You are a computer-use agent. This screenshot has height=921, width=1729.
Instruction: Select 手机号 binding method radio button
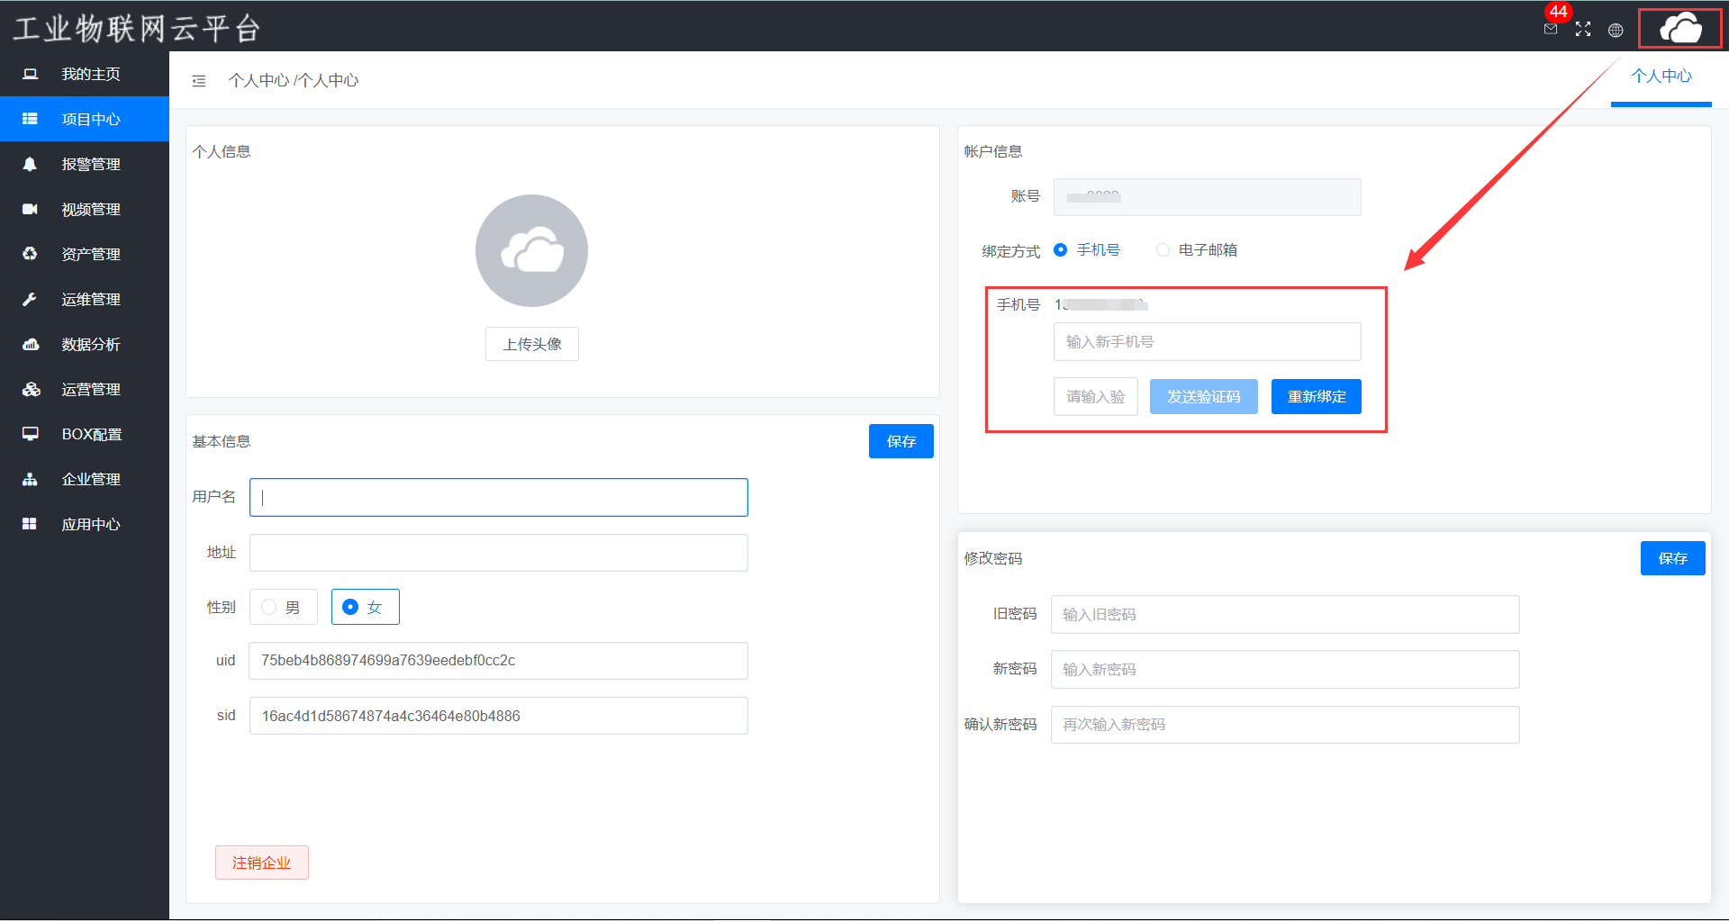pos(1061,250)
